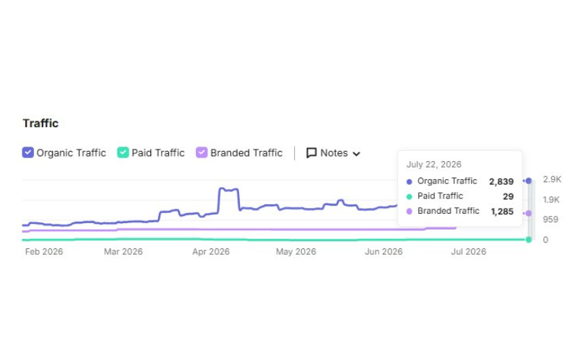Select the Jun 2026 axis label
Image resolution: width=578 pixels, height=361 pixels.
click(384, 251)
